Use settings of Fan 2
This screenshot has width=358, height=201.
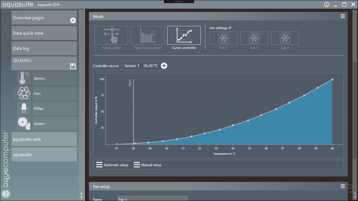(x=223, y=38)
